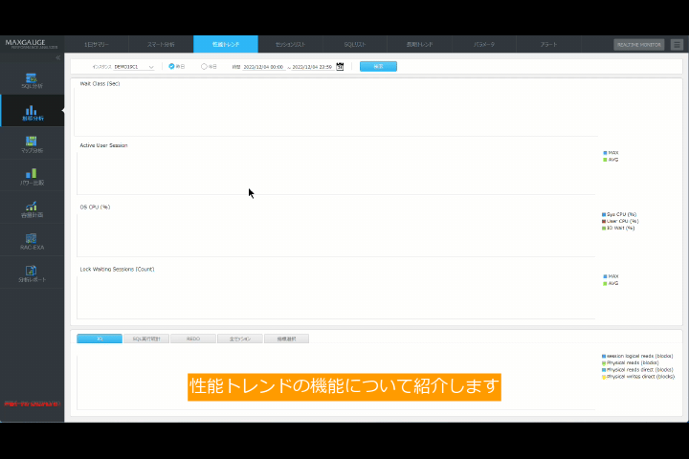Image resolution: width=689 pixels, height=459 pixels.
Task: Switch to the 長期トレンド tab
Action: point(420,44)
